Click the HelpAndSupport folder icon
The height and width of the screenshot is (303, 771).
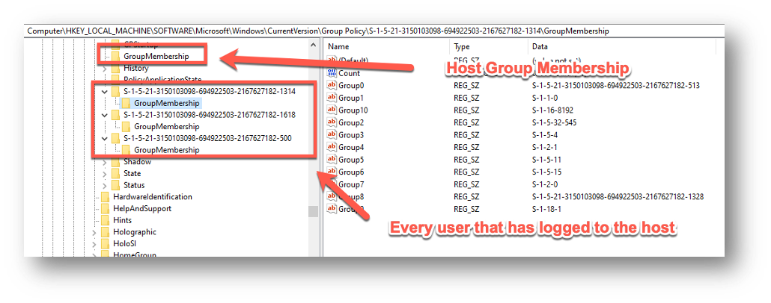[x=106, y=208]
